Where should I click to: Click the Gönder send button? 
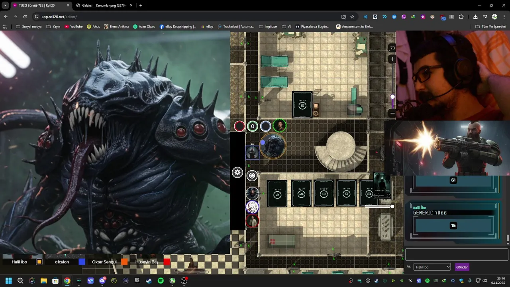tap(462, 267)
